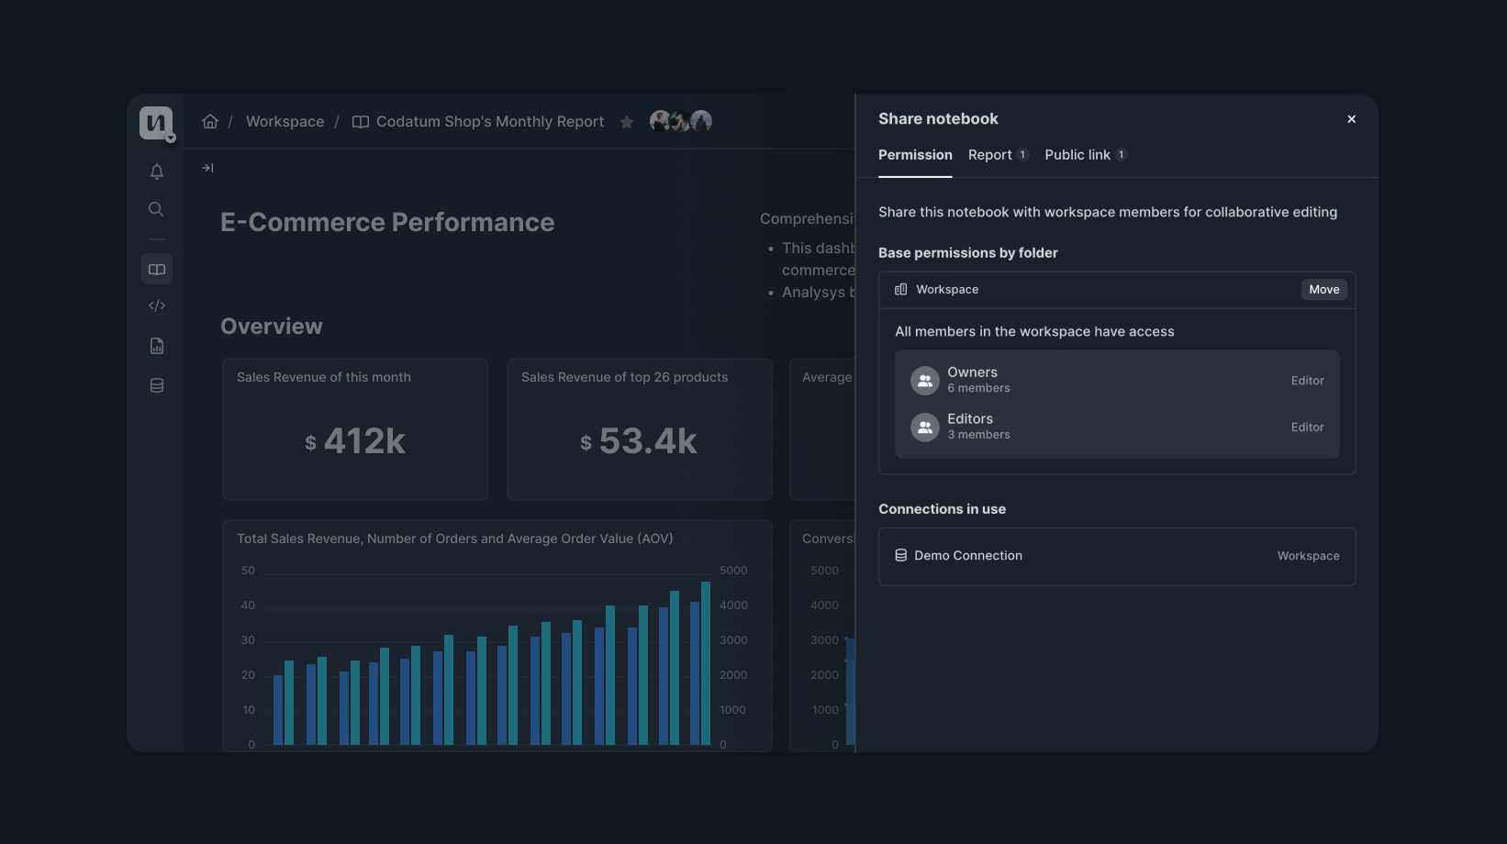
Task: Click the Workspace folder icon in permissions
Action: coord(901,289)
